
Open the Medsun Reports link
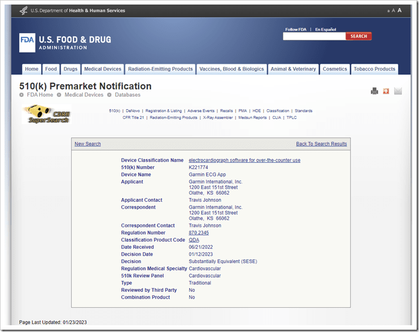(253, 118)
